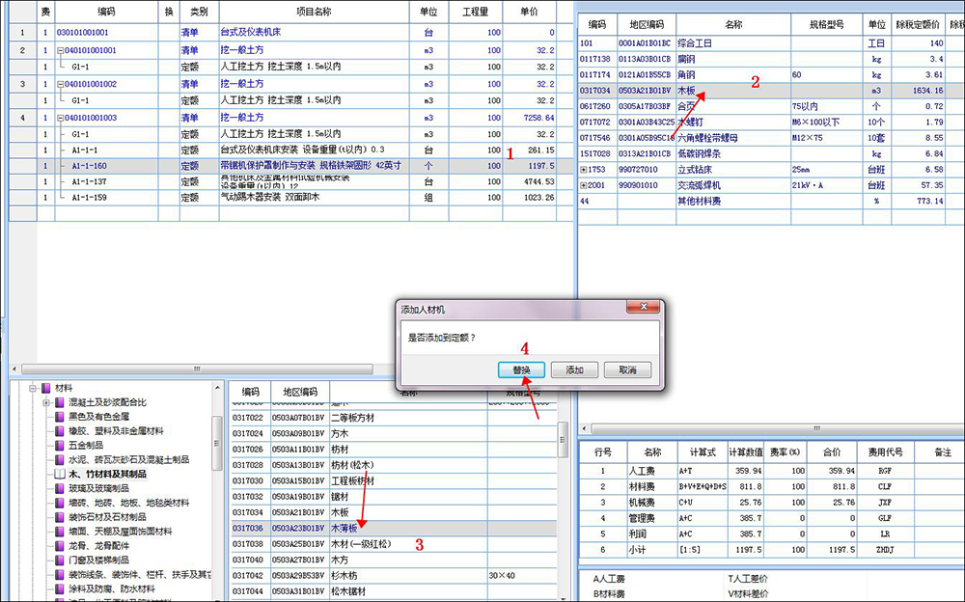Click the book icon beside 材料 root node
The image size is (965, 602).
pyautogui.click(x=46, y=389)
